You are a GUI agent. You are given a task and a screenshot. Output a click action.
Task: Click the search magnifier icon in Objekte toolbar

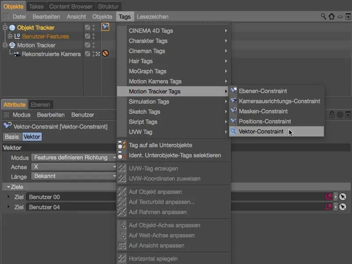(323, 16)
